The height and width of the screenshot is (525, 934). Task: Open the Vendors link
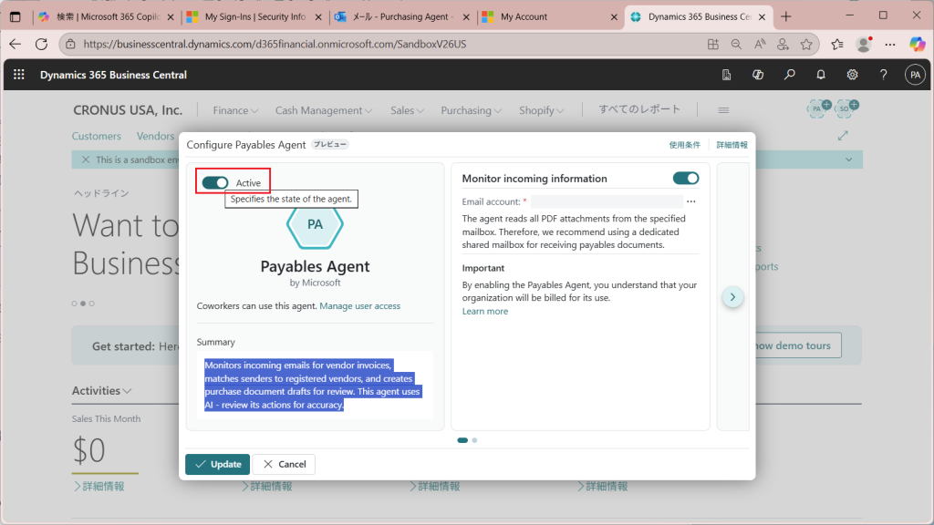pyautogui.click(x=155, y=136)
